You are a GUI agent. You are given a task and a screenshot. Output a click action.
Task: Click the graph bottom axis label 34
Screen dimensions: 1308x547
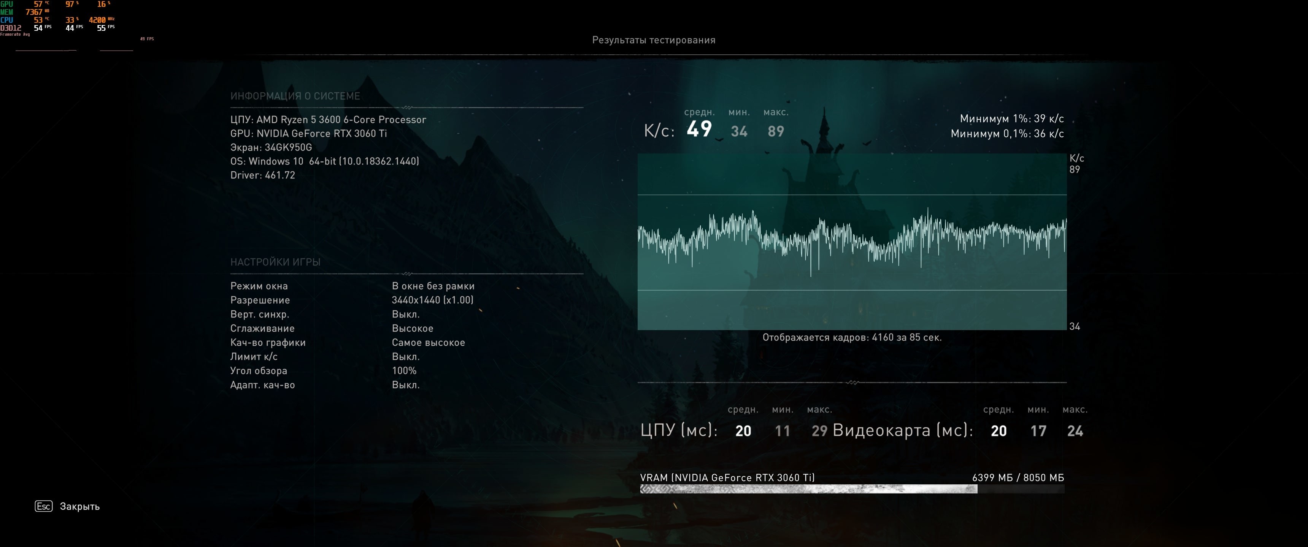click(1075, 326)
